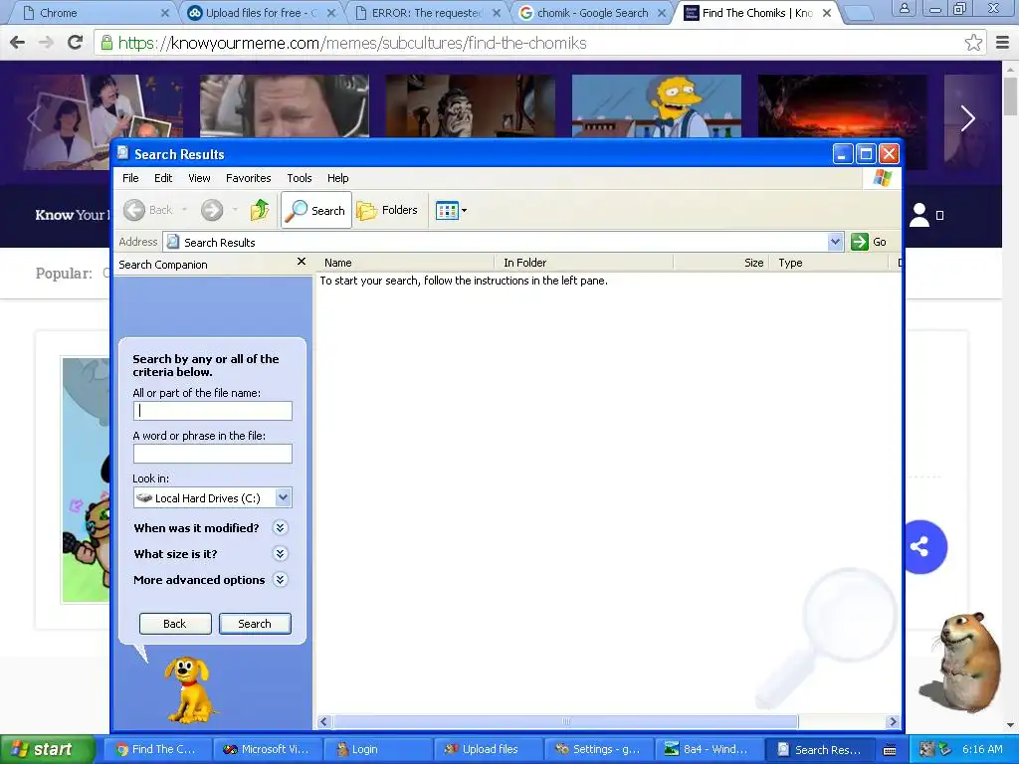The height and width of the screenshot is (764, 1019).
Task: Switch to Upload files taskbar button
Action: 488,749
